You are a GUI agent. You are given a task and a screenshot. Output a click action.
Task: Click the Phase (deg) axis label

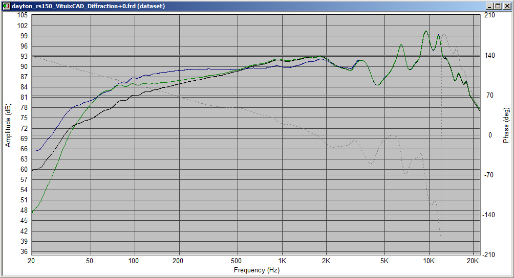506,125
